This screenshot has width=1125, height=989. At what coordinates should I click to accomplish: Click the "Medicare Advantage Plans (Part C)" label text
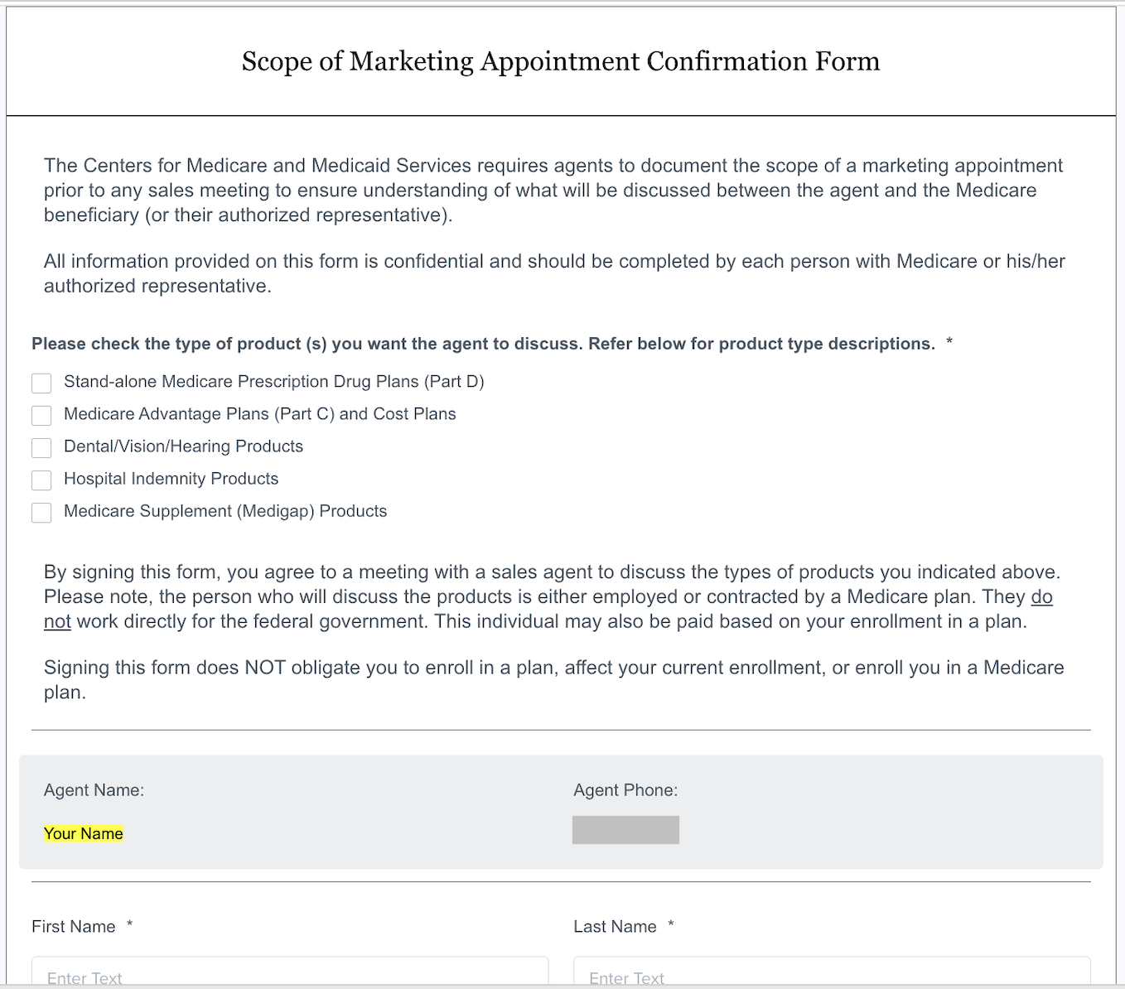click(x=260, y=414)
